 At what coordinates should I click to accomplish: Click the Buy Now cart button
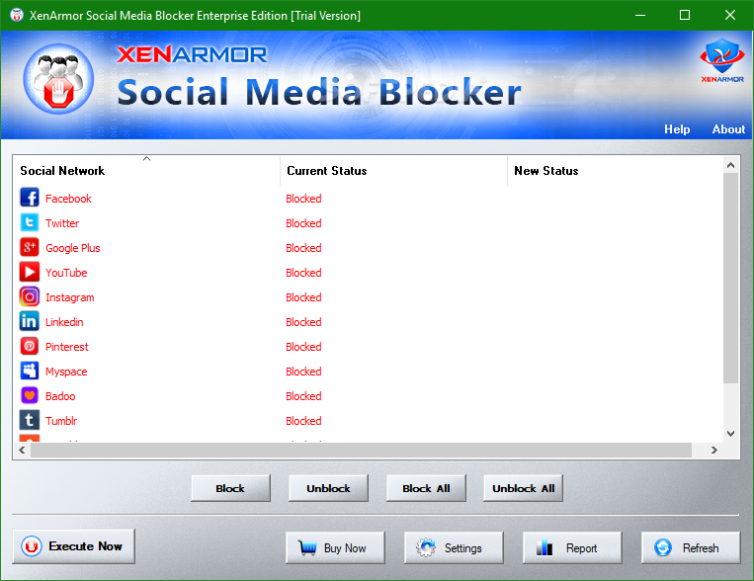pyautogui.click(x=335, y=547)
